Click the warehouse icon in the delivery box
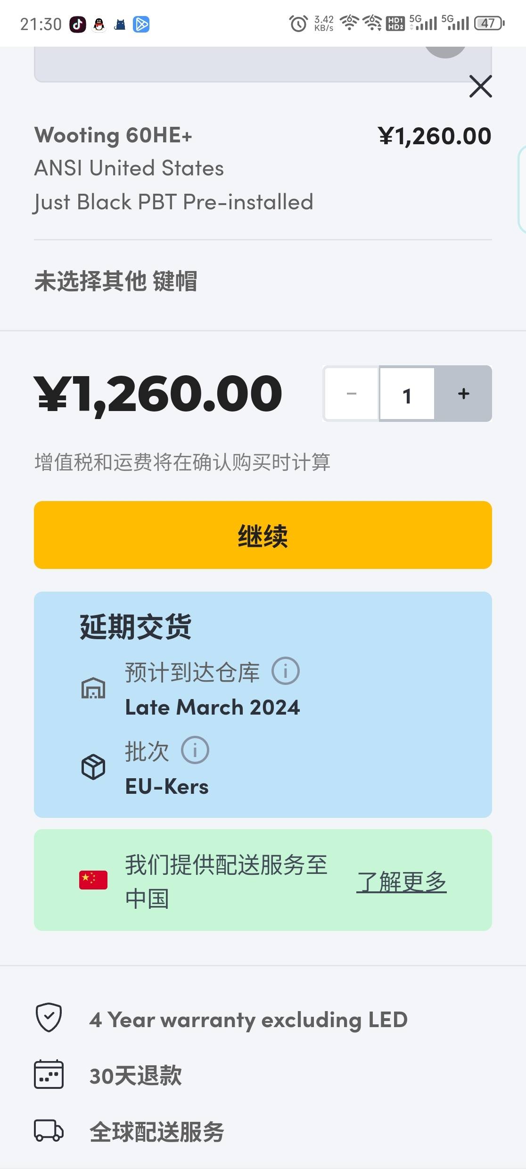 click(93, 688)
